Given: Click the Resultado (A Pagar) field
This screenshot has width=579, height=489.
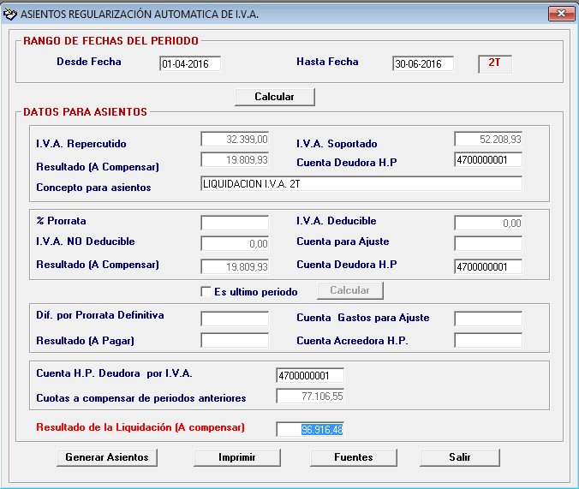Looking at the screenshot, I should pyautogui.click(x=235, y=340).
